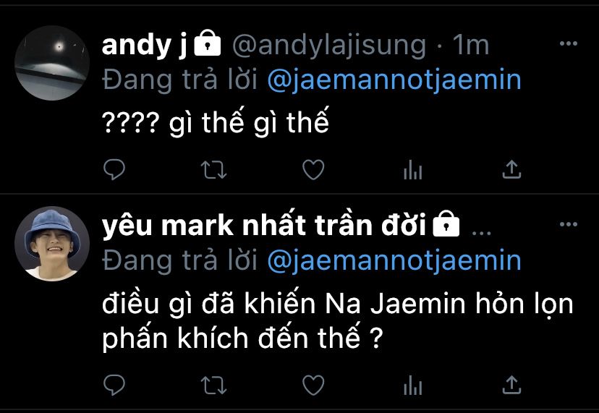This screenshot has height=413, width=599.
Task: View analytics for the Na Jaemin tweet
Action: point(412,385)
